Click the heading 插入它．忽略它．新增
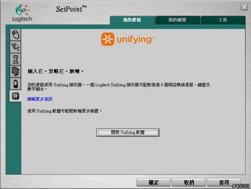 [55, 72]
